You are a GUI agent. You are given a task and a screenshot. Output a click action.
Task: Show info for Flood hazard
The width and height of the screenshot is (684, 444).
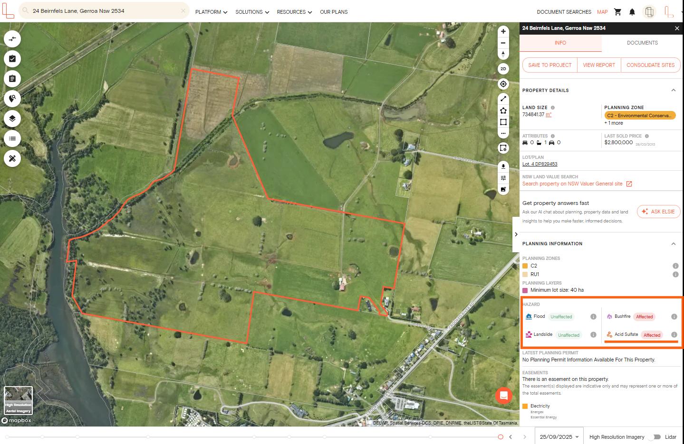click(593, 317)
